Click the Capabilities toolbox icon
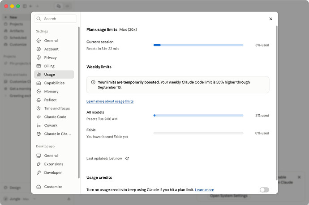 tap(39, 83)
